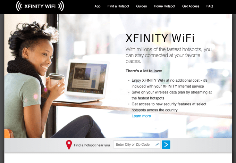
Task: Click the "Enjoy XFINITY WiFi at no additional cost" bullet
Action: tap(169, 83)
